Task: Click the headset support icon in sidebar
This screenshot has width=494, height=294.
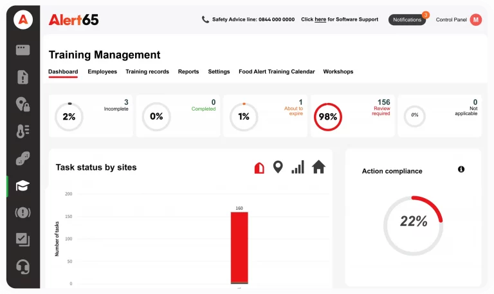Action: pyautogui.click(x=23, y=266)
